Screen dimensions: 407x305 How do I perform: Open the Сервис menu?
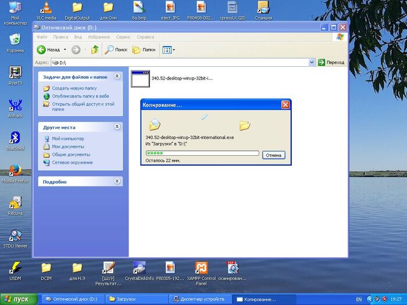[123, 37]
